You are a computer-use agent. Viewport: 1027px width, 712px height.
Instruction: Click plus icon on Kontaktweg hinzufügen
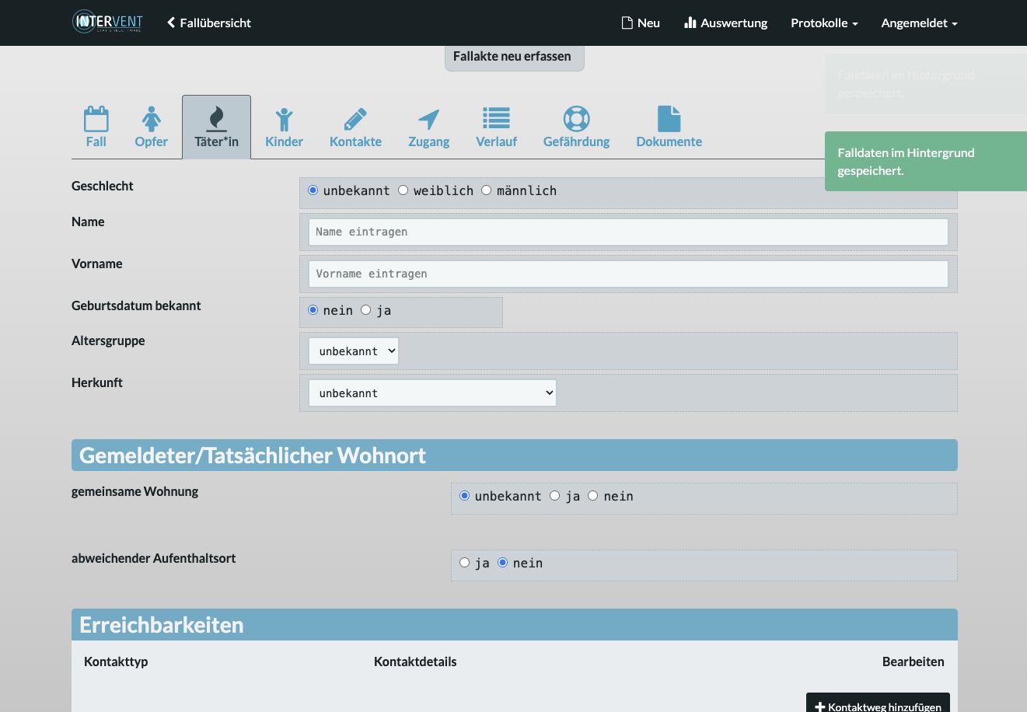819,707
